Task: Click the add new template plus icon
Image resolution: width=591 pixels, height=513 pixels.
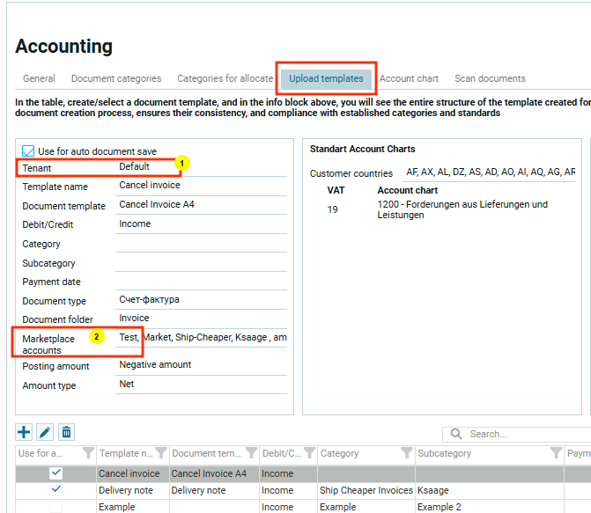Action: pos(24,432)
